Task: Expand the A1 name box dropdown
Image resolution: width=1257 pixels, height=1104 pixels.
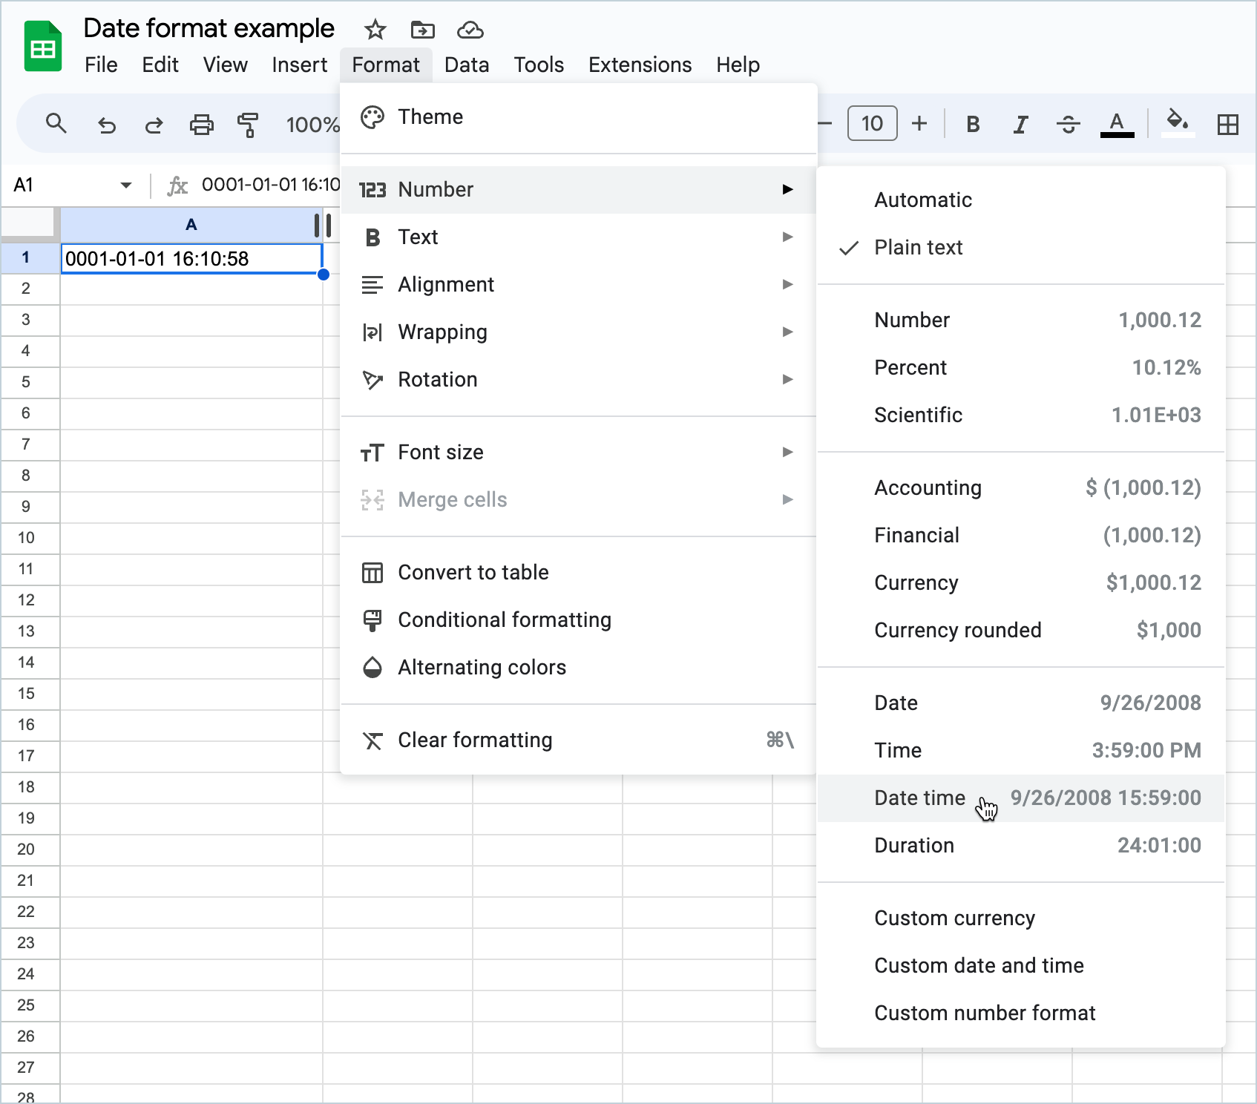Action: pos(126,185)
